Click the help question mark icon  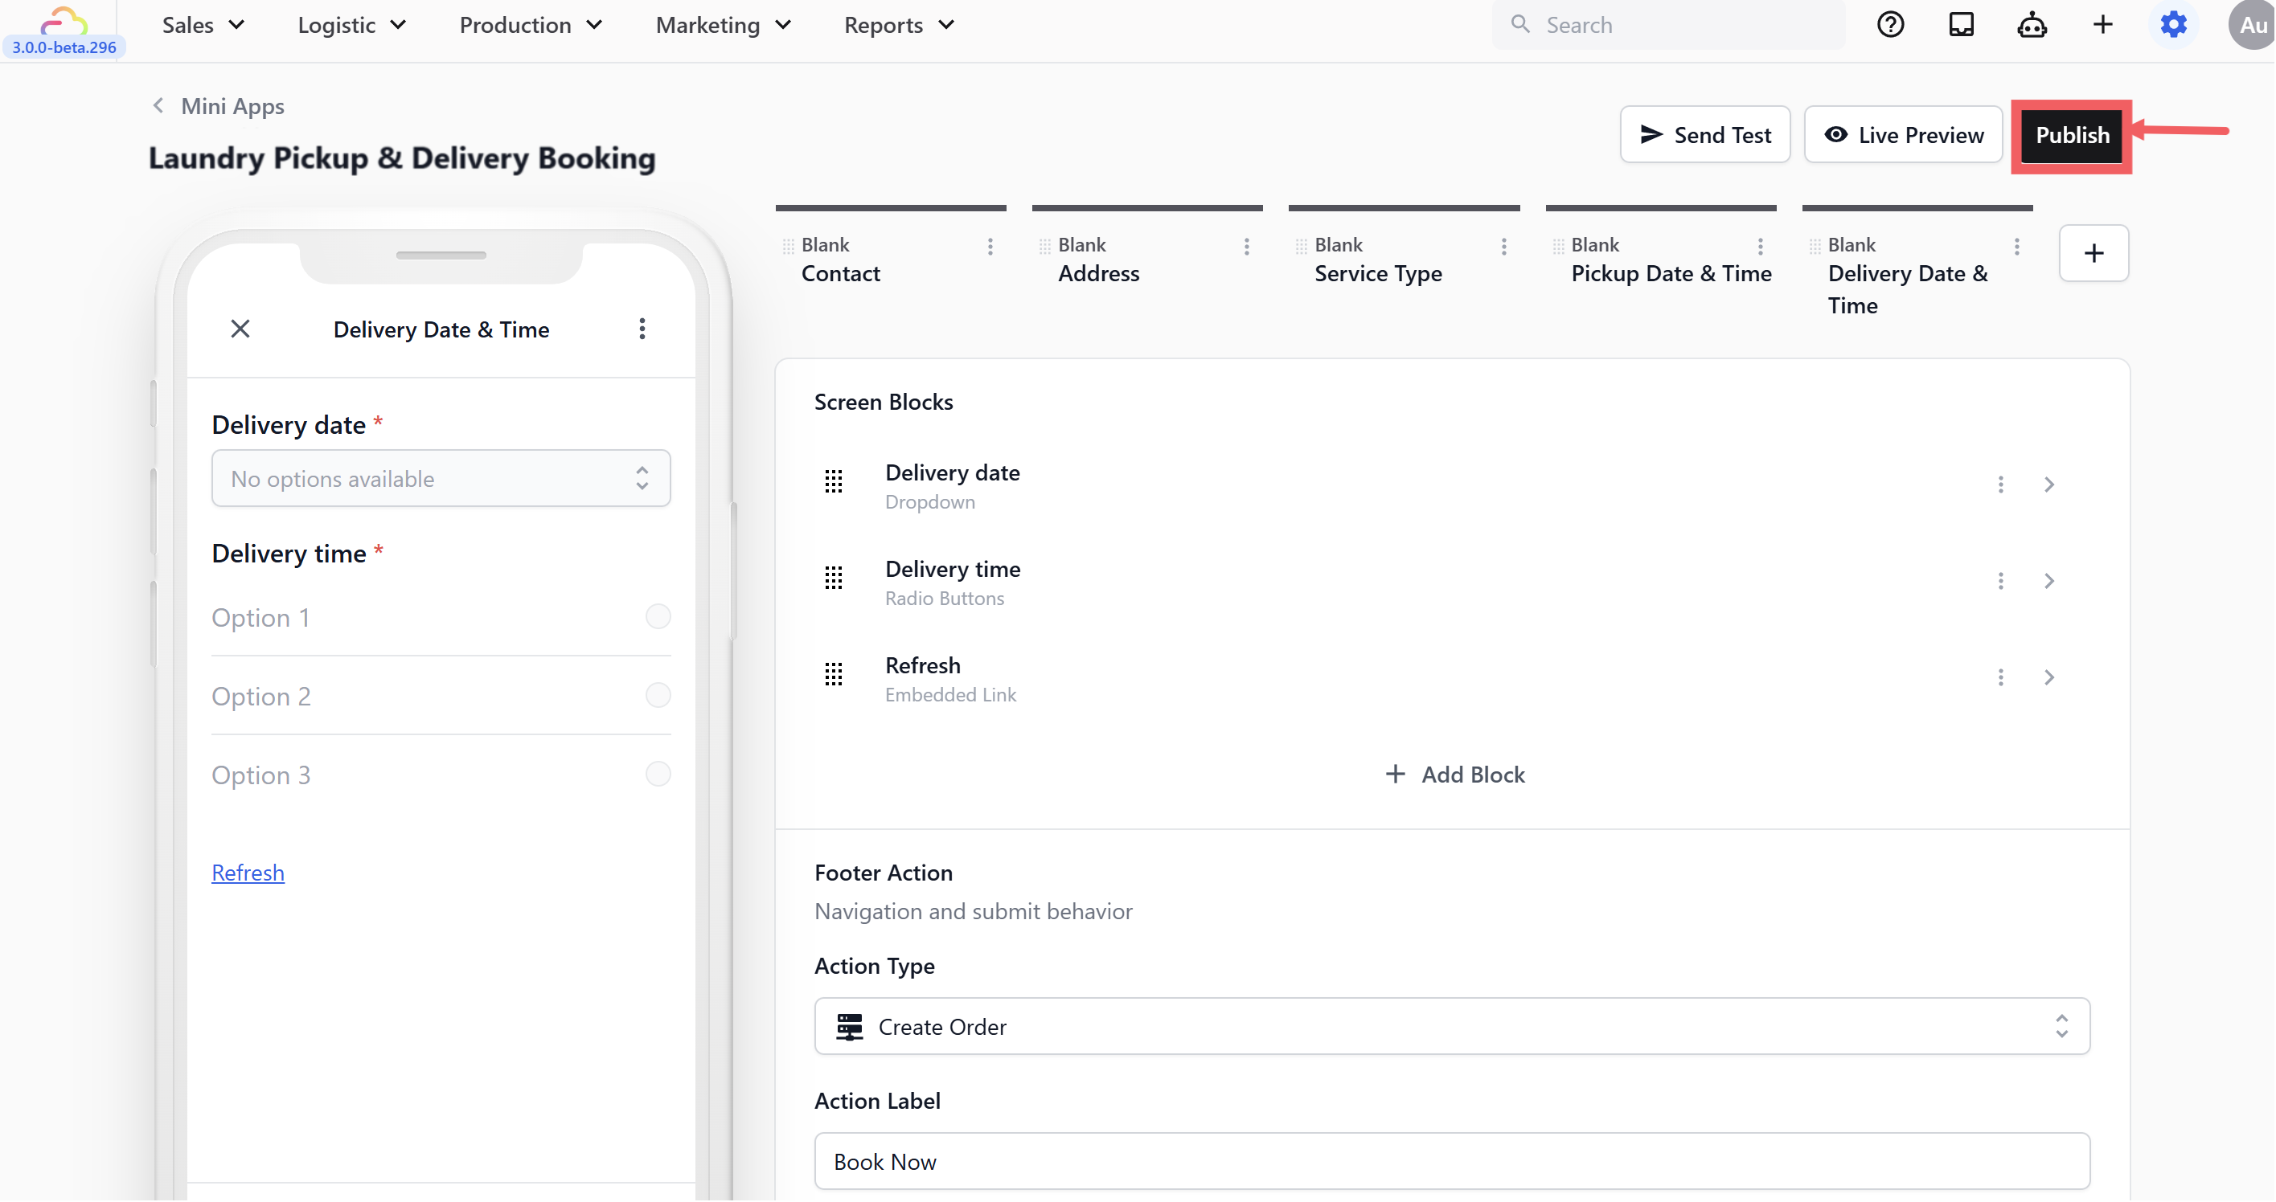(x=1890, y=25)
